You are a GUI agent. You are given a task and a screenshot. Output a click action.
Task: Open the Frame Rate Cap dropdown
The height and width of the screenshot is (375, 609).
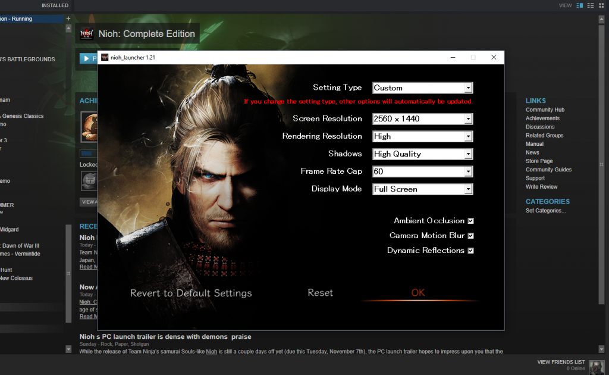click(x=423, y=171)
